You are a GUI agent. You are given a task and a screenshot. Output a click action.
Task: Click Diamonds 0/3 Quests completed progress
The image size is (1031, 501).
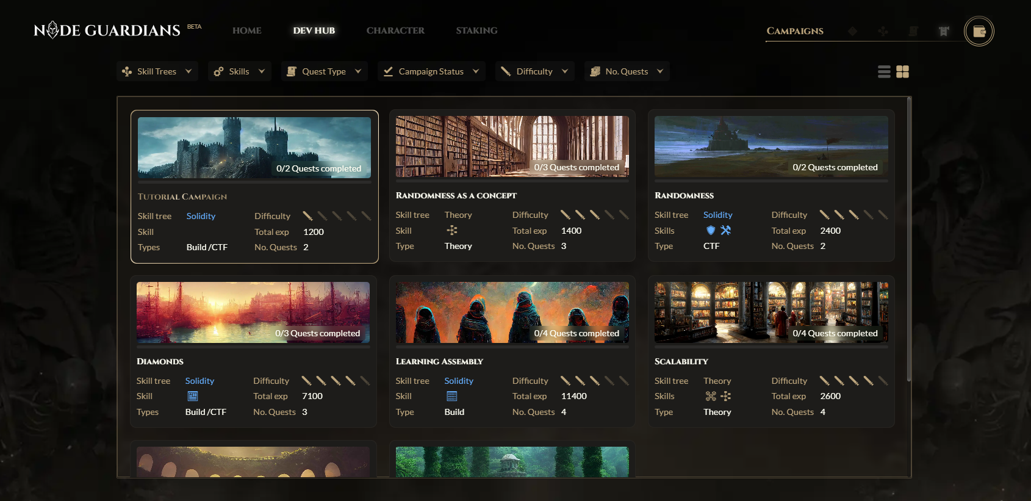pos(317,333)
